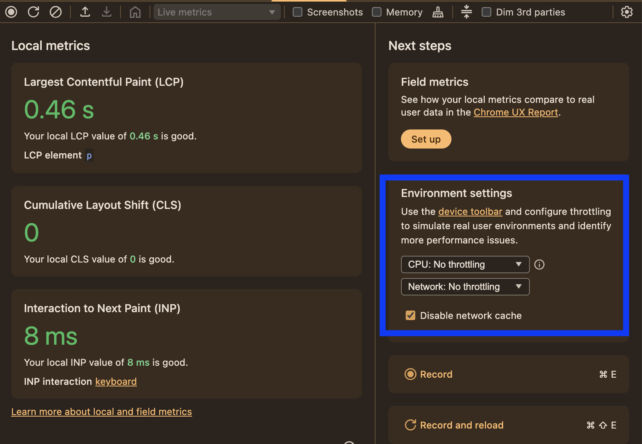Viewport: 642px width, 444px height.
Task: Start recording a performance trace
Action: pos(11,12)
